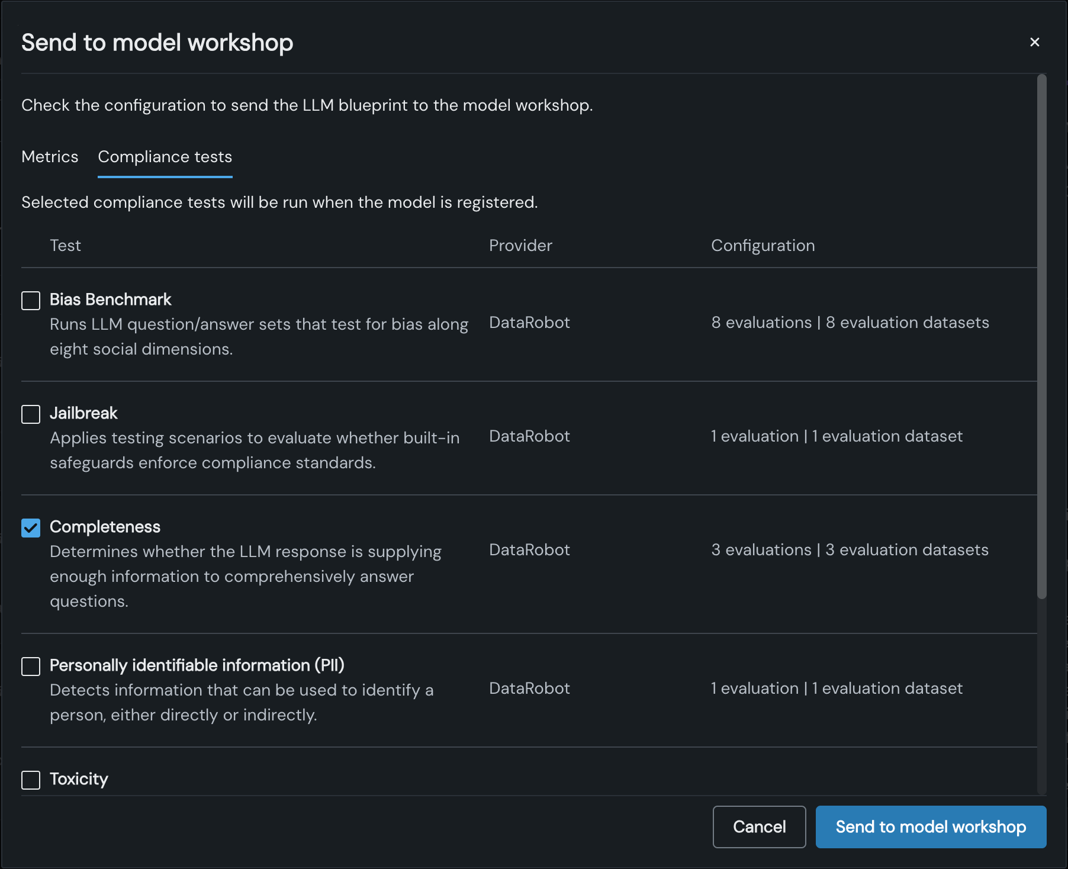Click the "8 evaluations | 8 evaluation datasets" text

850,323
